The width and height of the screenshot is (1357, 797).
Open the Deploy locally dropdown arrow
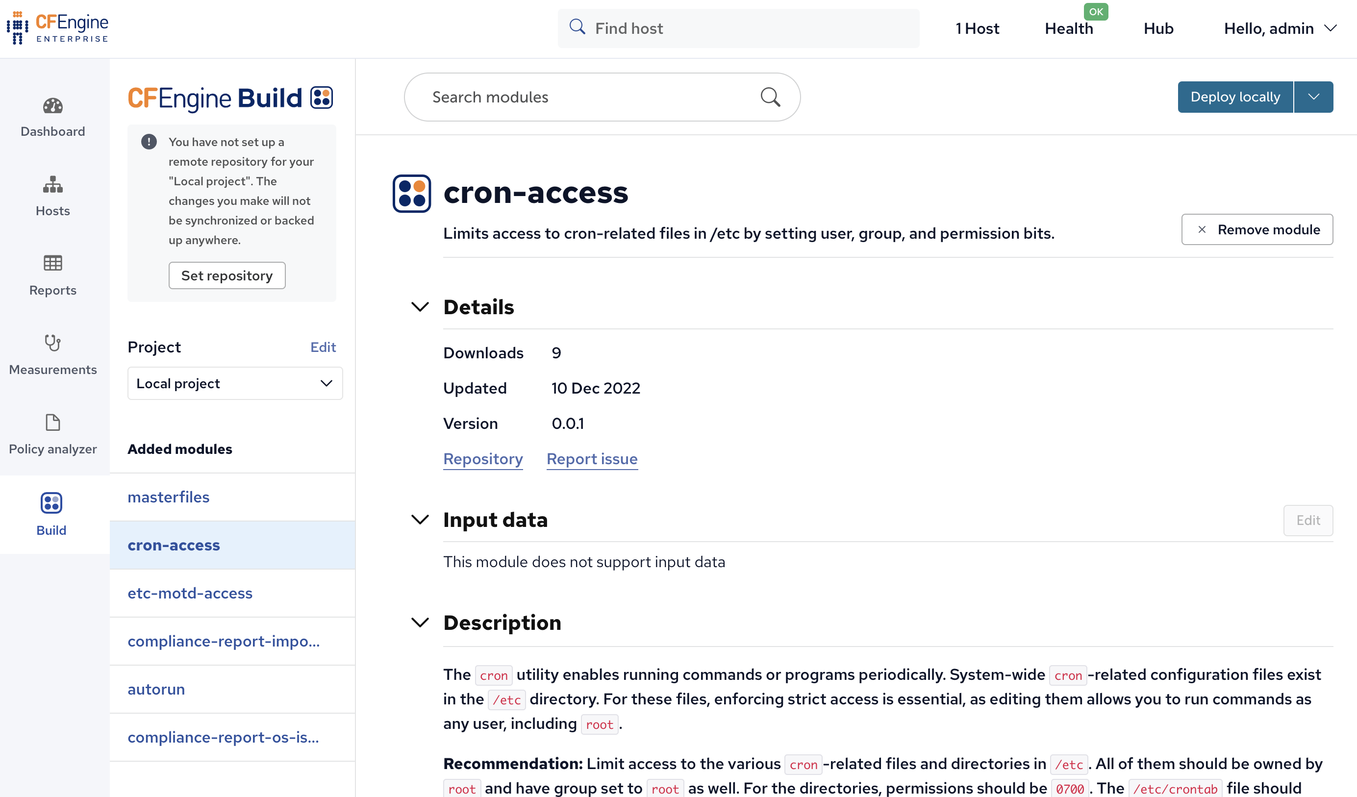point(1314,97)
